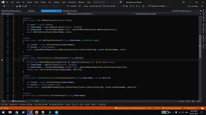Viewport: 206px width, 115px height.
Task: Open the Continue button dropdown arrow
Action: 77,6
